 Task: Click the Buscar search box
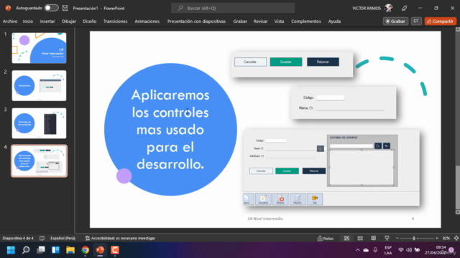233,8
